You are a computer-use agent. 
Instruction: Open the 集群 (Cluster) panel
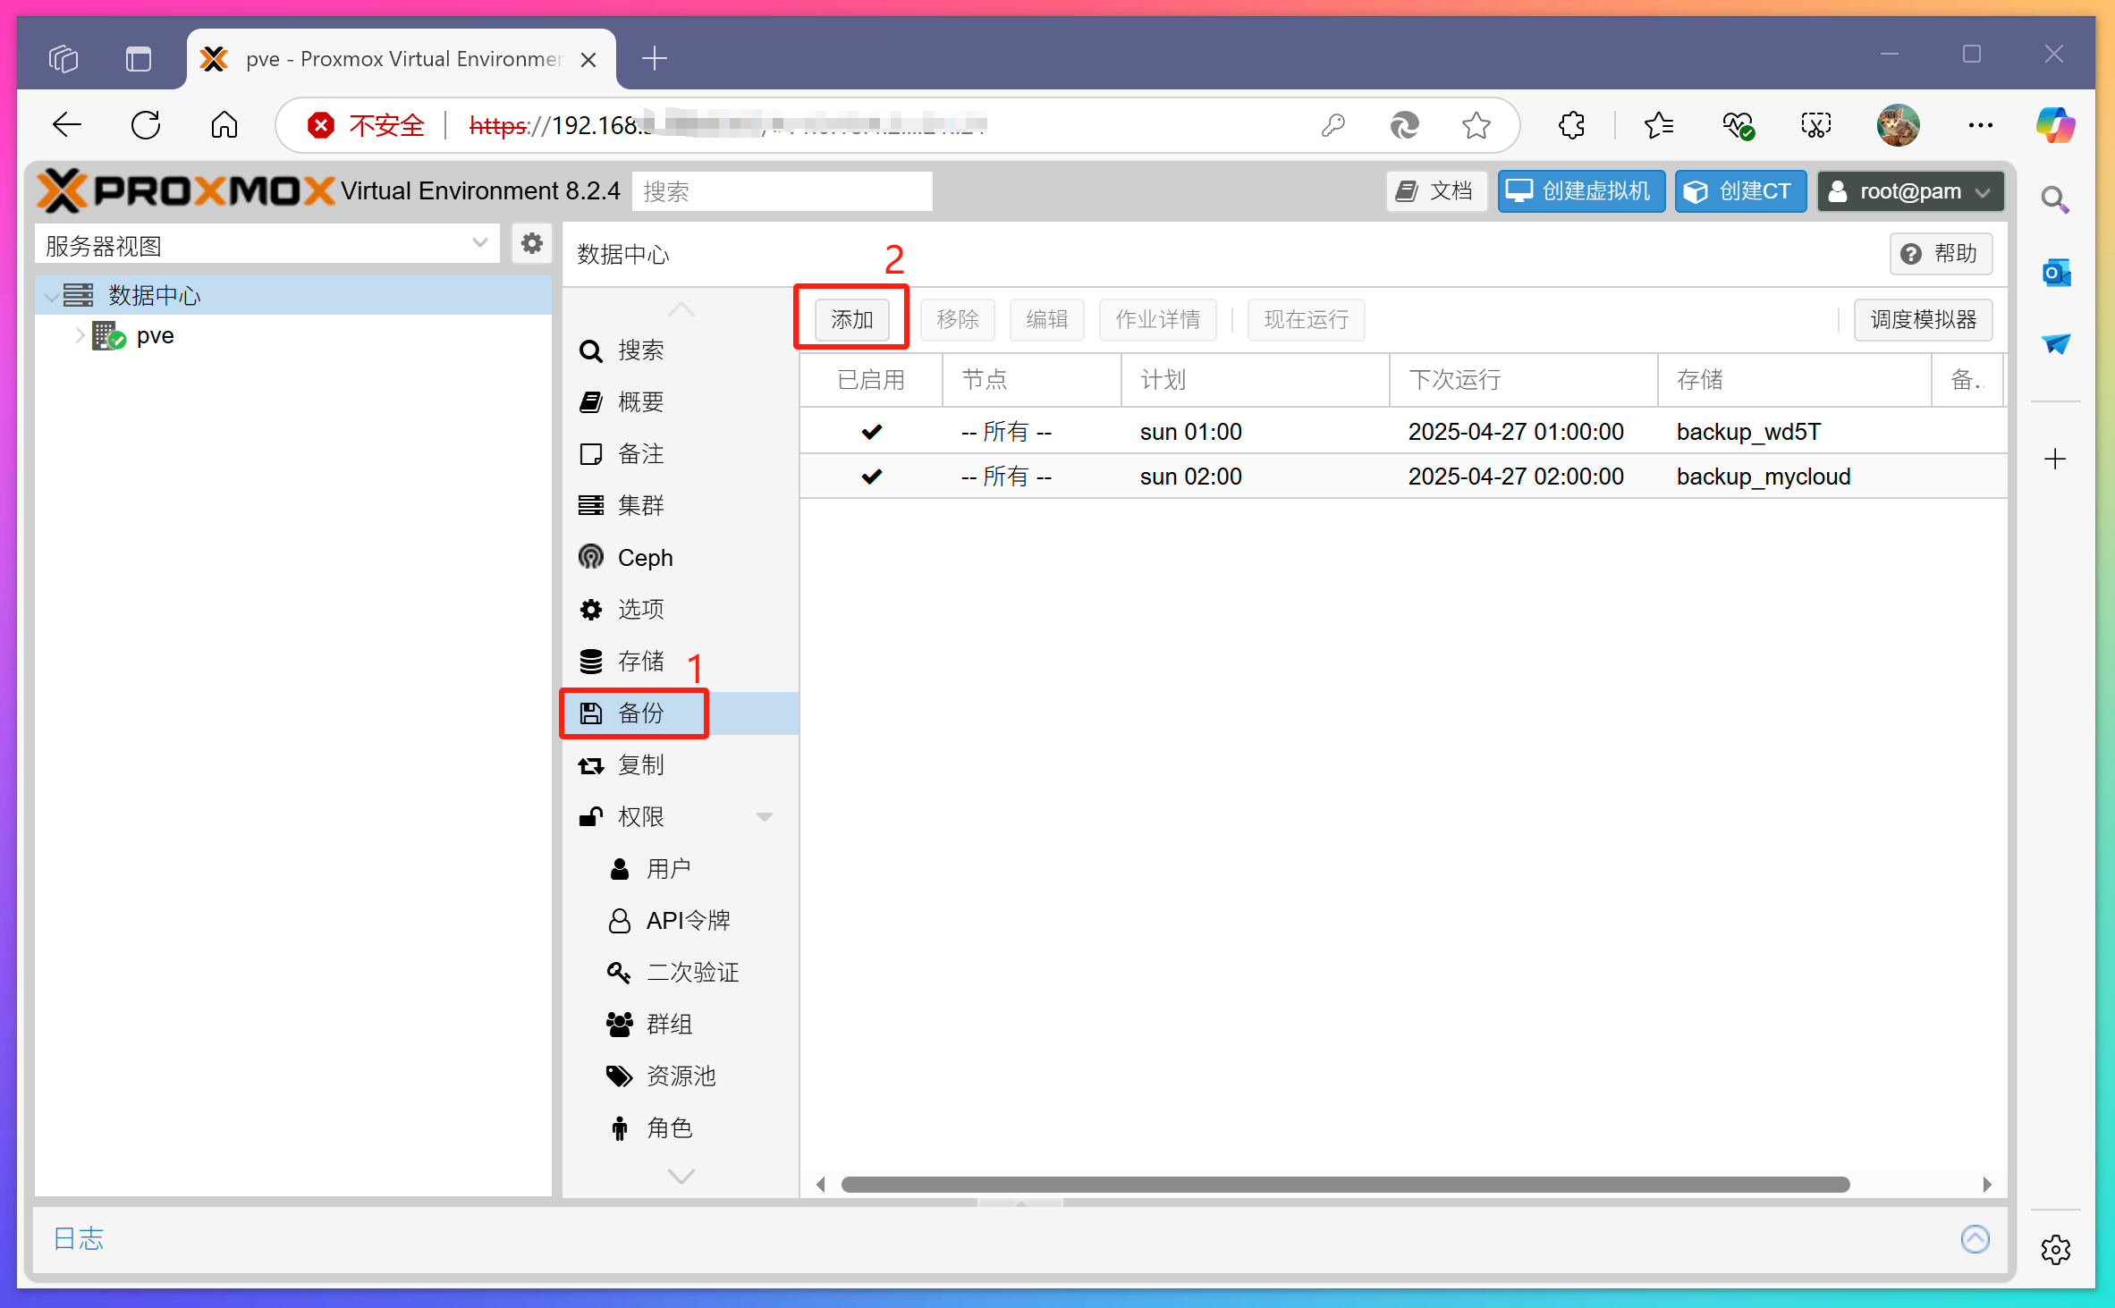pyautogui.click(x=640, y=505)
